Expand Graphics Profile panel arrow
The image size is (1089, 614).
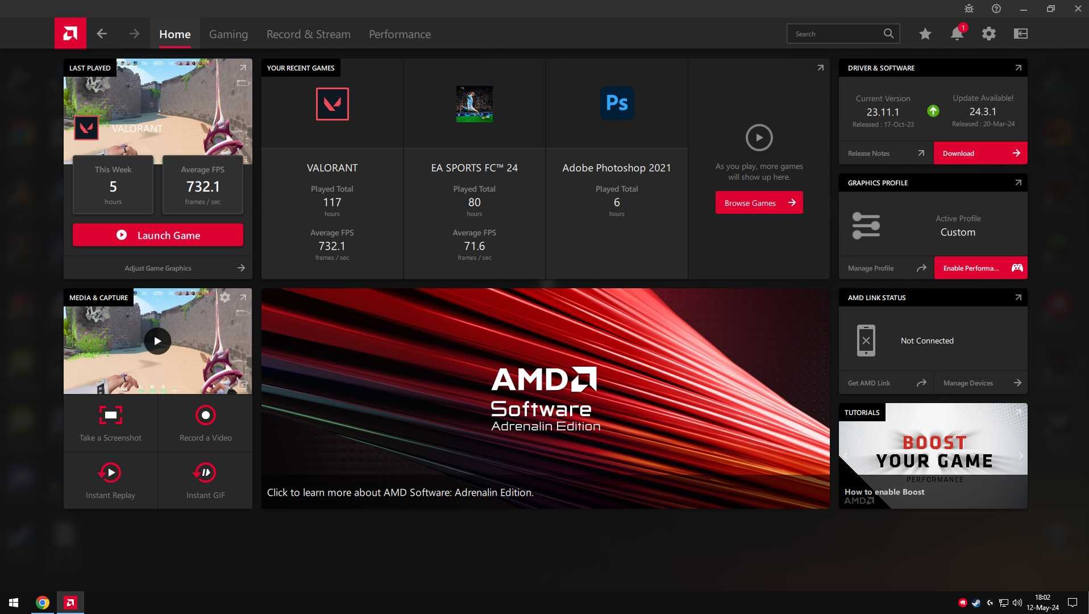[1018, 182]
